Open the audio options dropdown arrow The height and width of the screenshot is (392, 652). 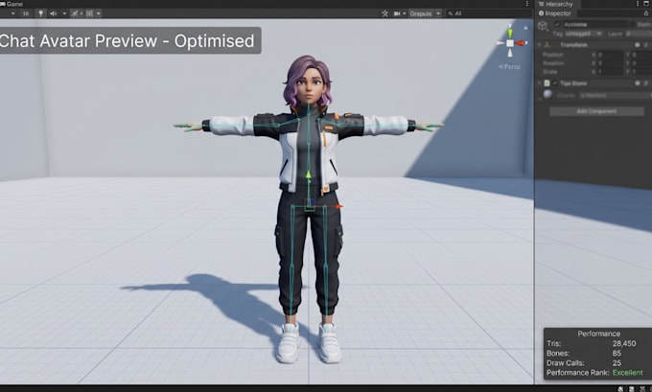coord(64,13)
